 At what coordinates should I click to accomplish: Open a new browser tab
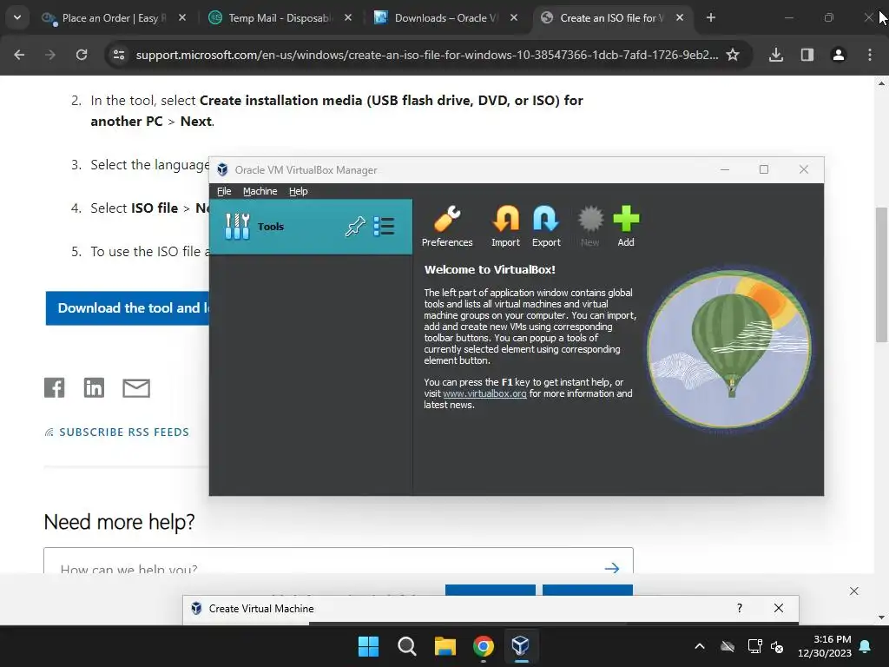click(x=710, y=18)
